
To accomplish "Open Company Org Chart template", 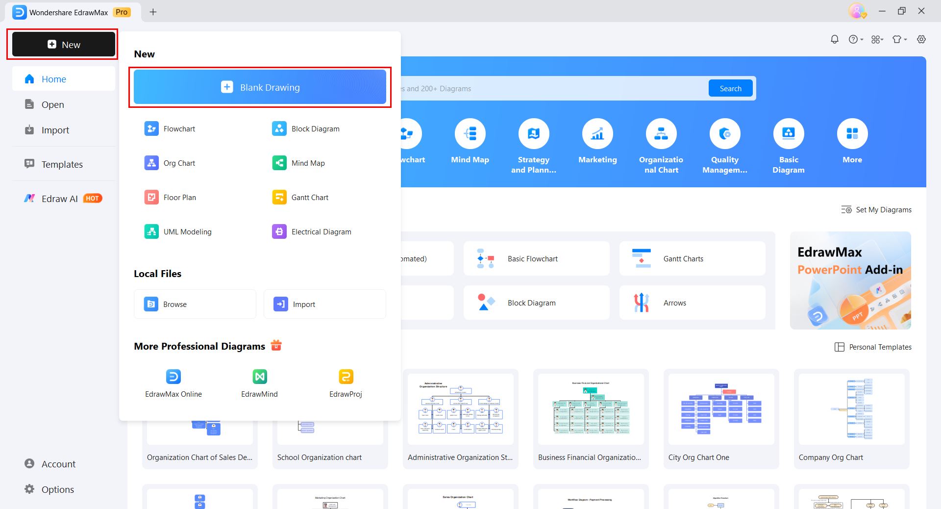I will (852, 419).
